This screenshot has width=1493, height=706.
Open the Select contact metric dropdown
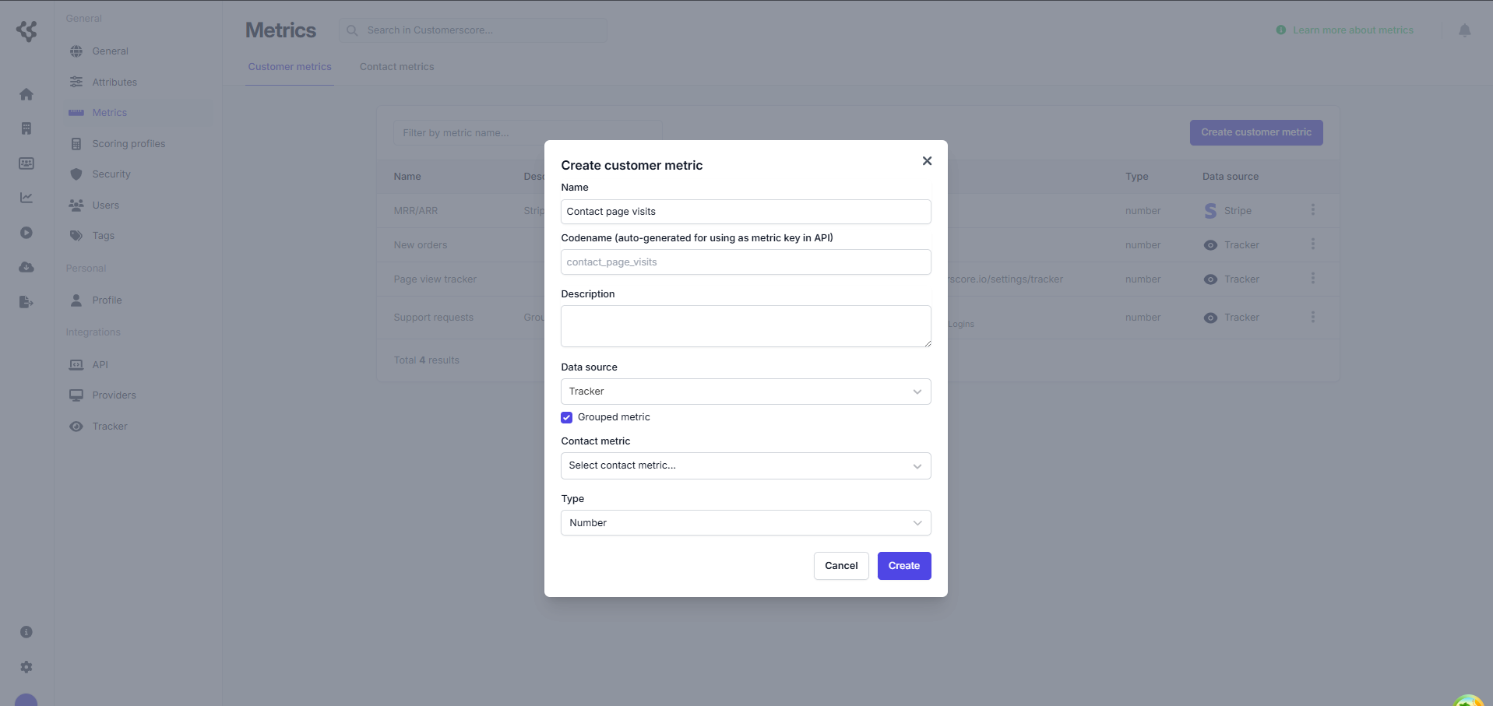pos(745,465)
